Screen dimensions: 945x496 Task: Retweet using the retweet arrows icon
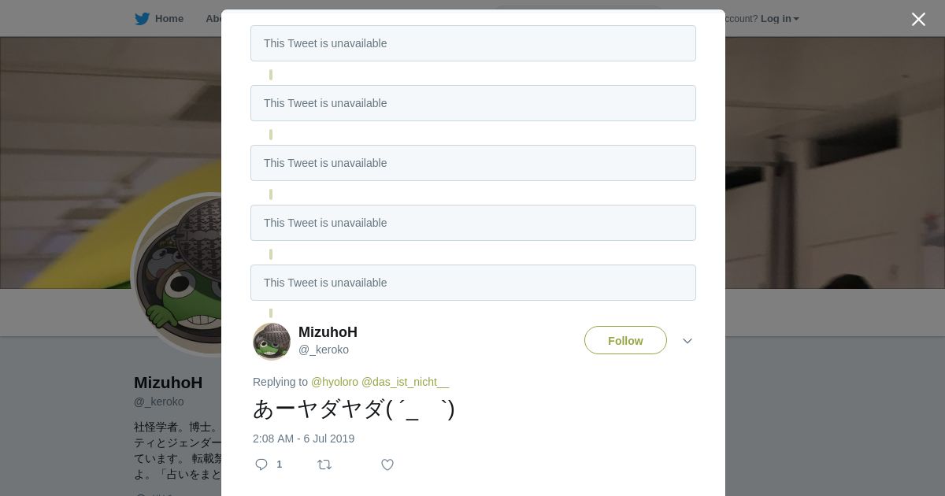pos(324,465)
